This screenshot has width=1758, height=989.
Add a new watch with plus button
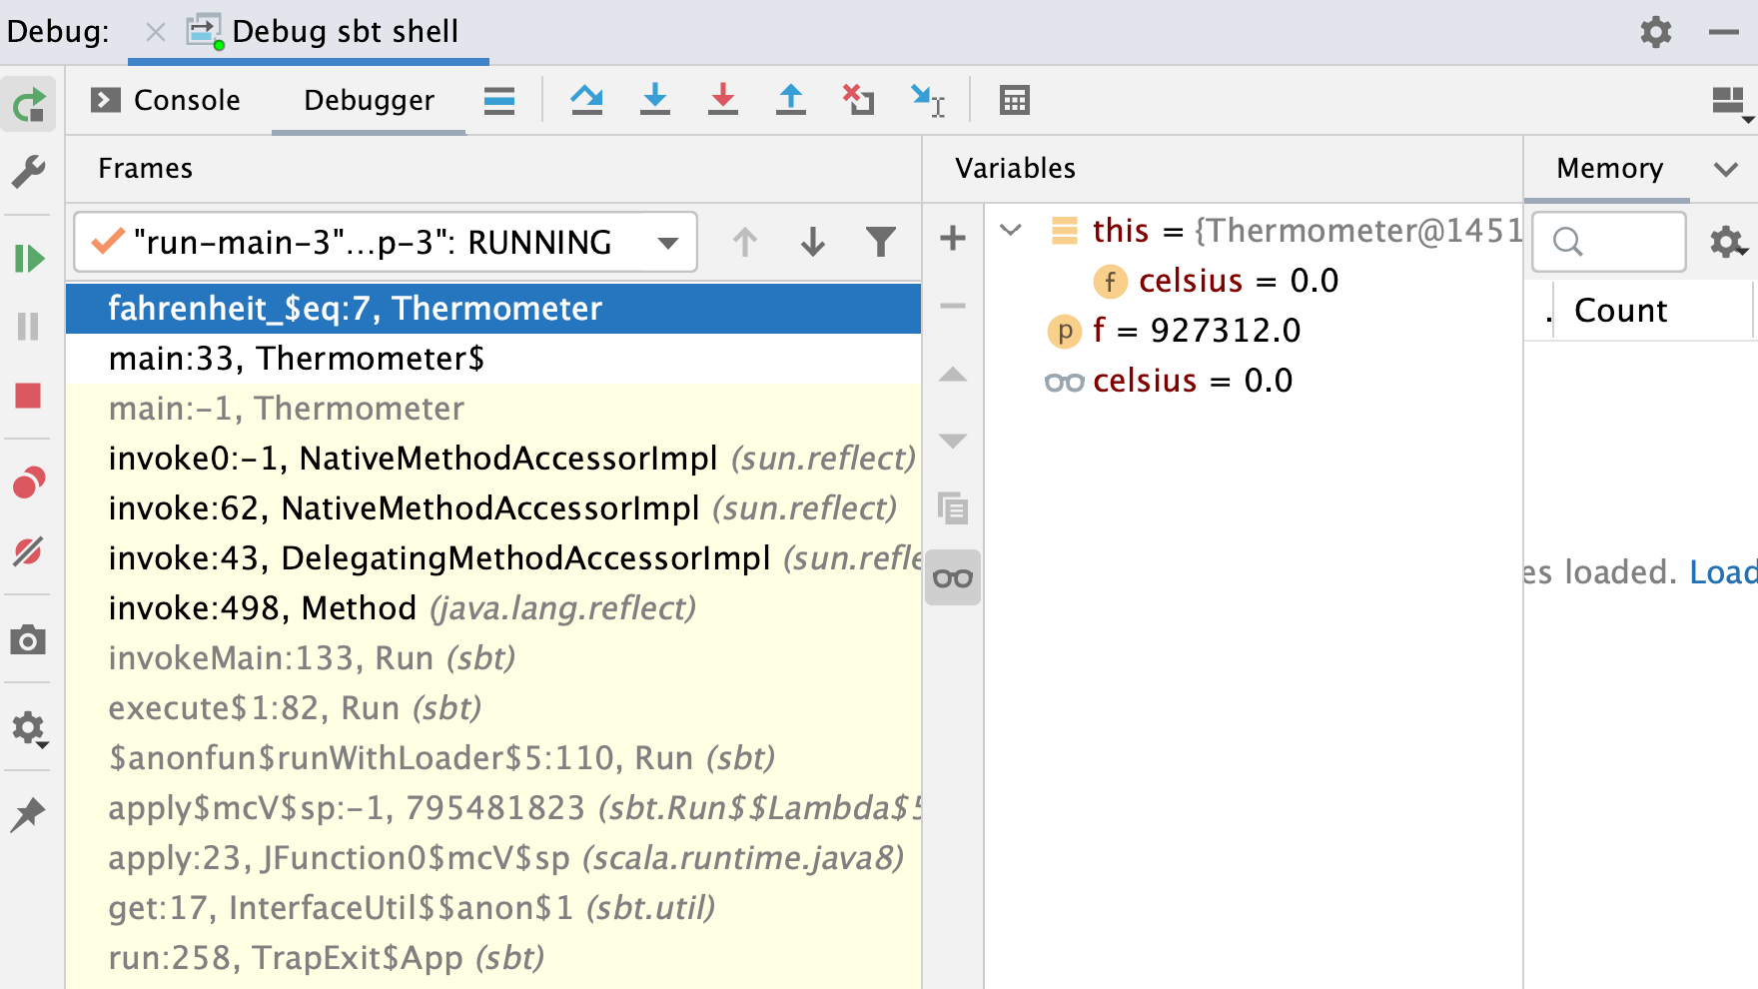pyautogui.click(x=952, y=239)
